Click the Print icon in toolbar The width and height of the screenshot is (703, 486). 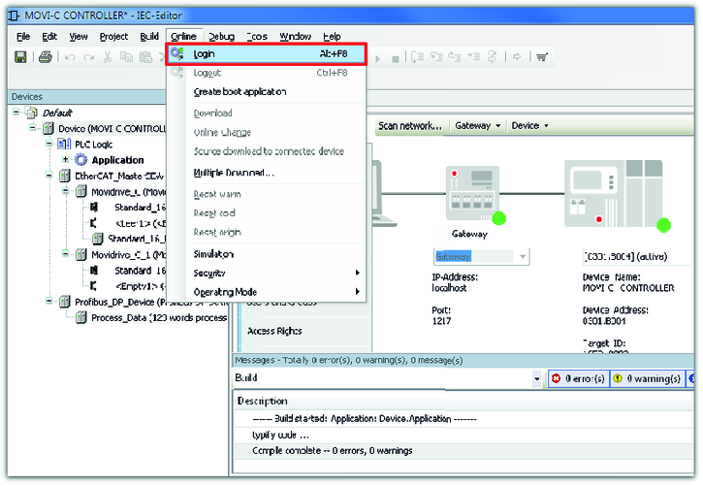point(45,57)
